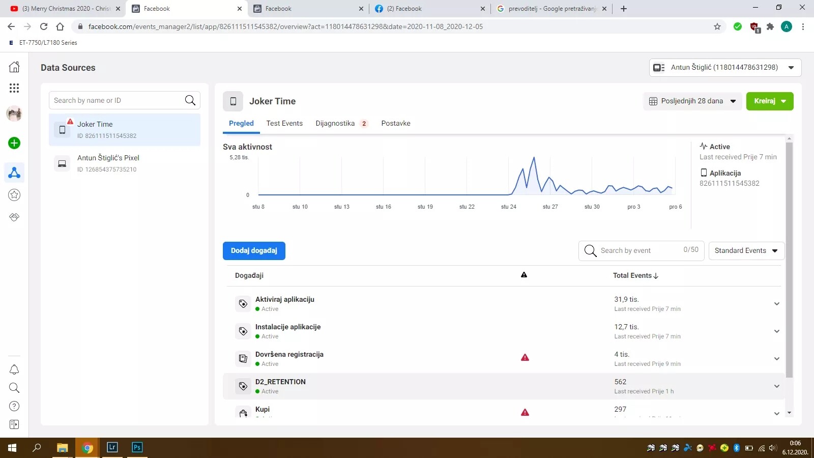The image size is (814, 458).
Task: Open the star Custom Conversions icon
Action: 14,194
